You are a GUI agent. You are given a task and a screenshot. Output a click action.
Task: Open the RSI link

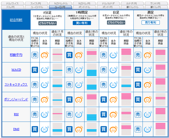click(16, 115)
